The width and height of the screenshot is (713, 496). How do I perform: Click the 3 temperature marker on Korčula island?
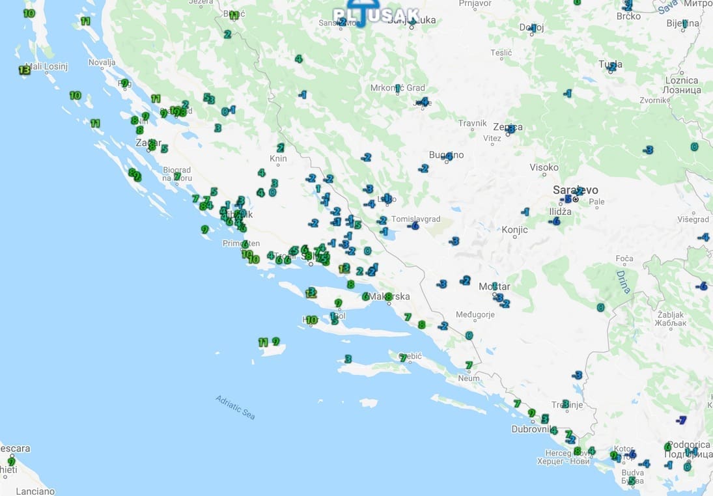348,359
